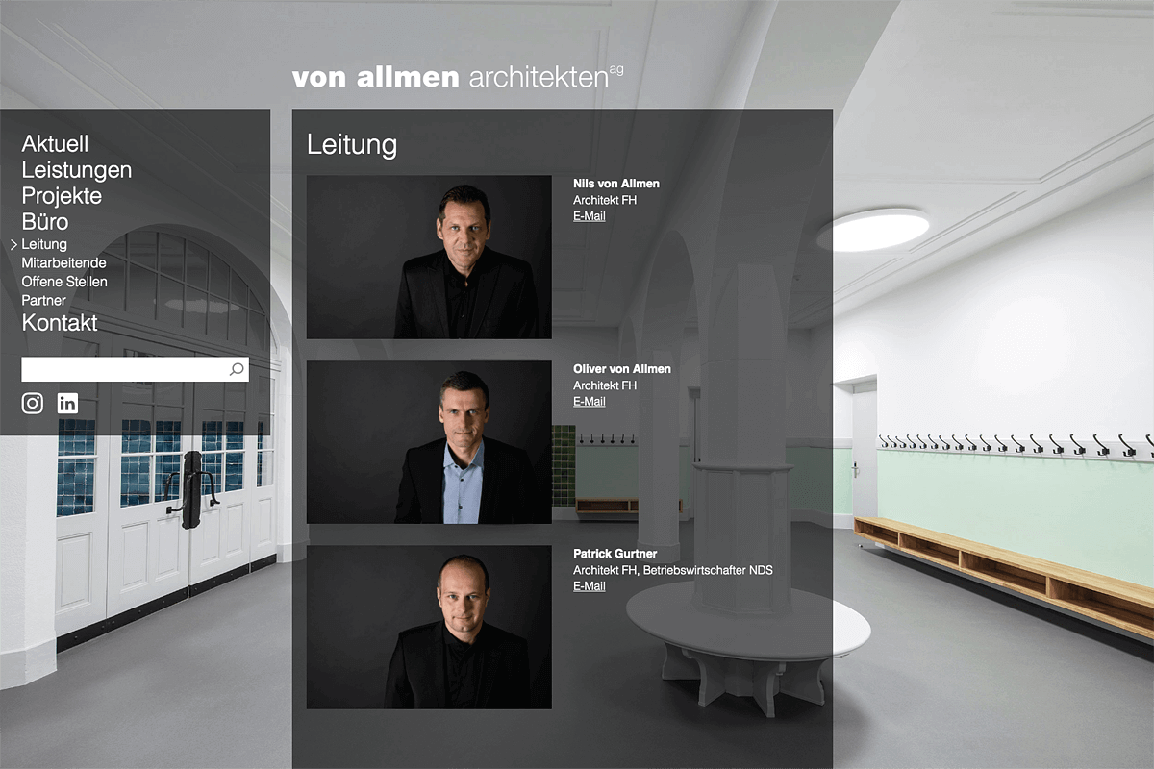Click E-Mail link for Patrick Gurtner

(x=590, y=586)
